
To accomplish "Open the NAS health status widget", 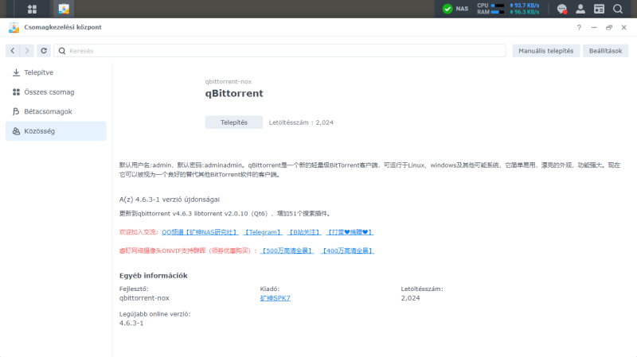I will [x=455, y=9].
